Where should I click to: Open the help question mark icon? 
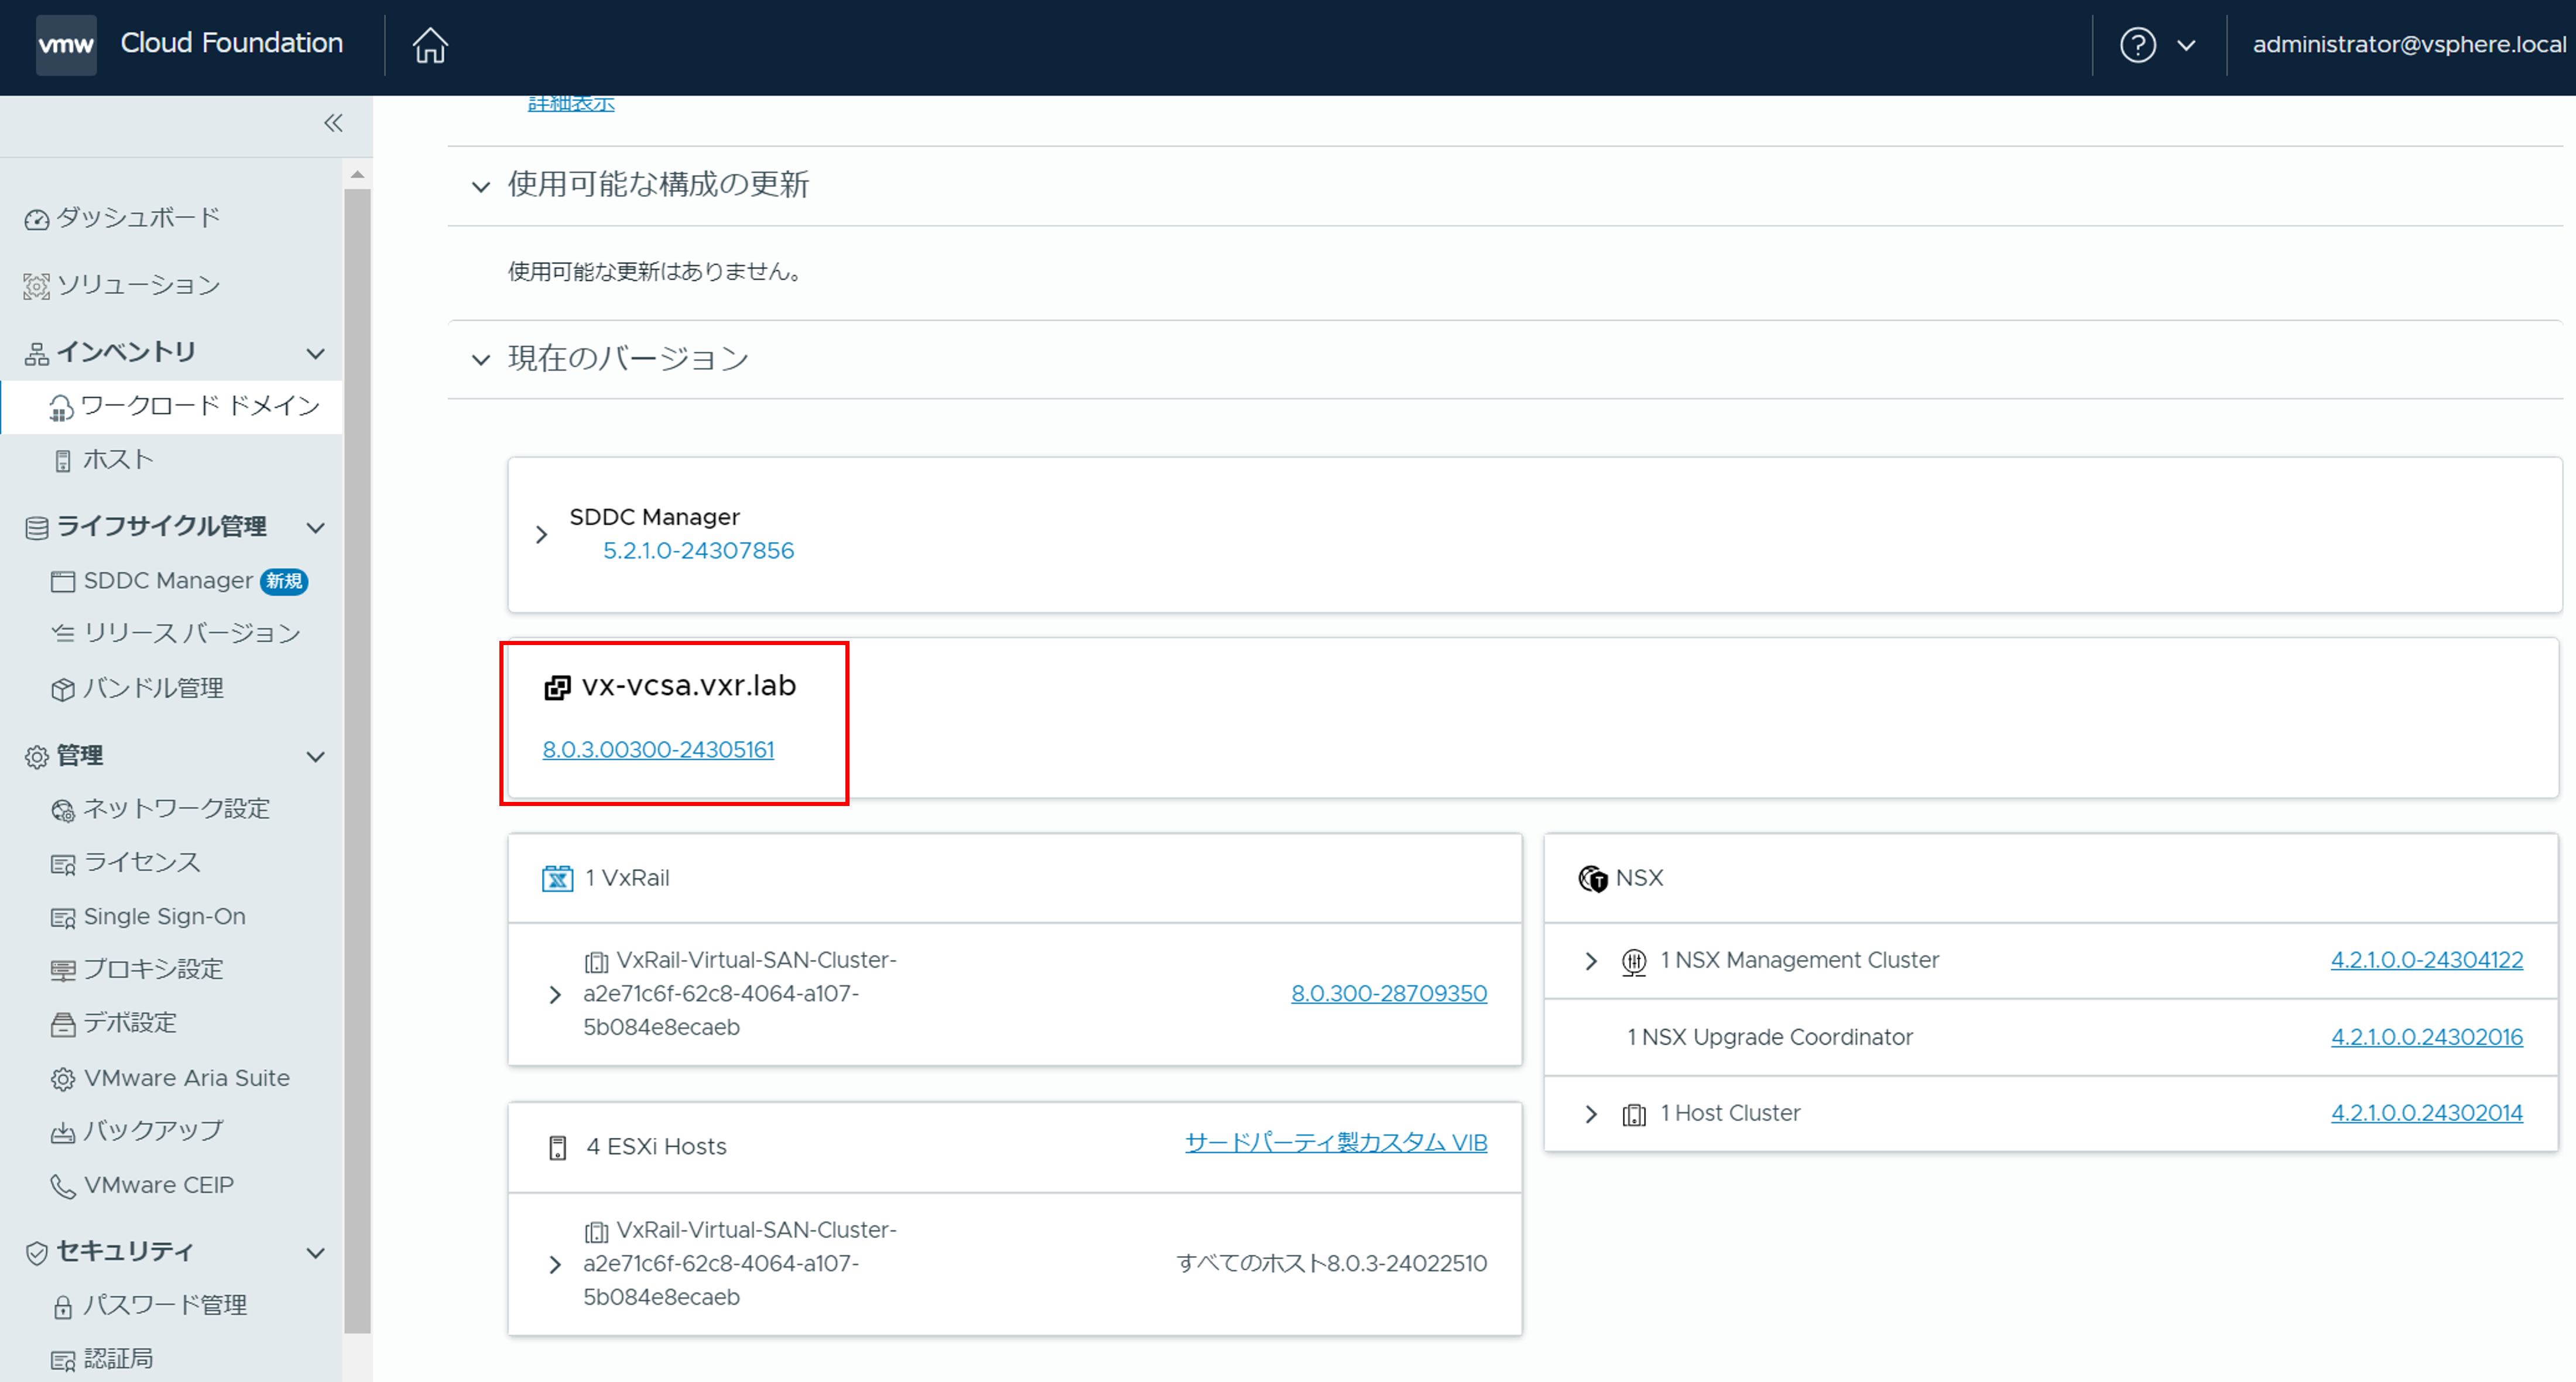[x=2137, y=45]
